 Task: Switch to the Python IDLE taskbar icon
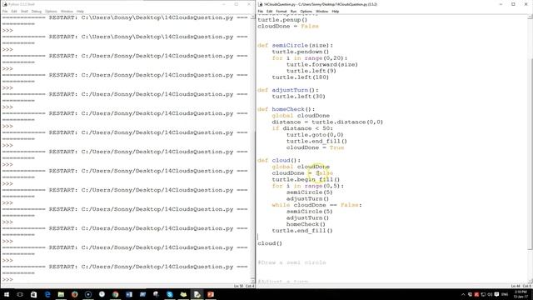tap(197, 294)
